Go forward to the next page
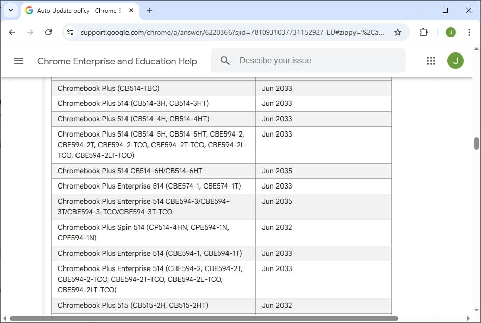481x323 pixels. [30, 32]
